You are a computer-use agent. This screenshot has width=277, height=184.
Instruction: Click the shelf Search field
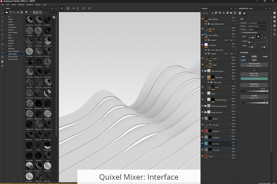click(50, 12)
